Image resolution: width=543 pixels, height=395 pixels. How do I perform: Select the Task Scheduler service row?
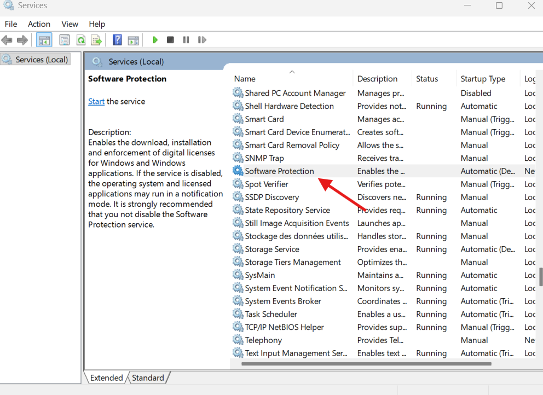coord(271,314)
